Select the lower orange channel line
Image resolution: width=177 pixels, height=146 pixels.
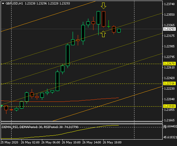[x=108, y=103]
